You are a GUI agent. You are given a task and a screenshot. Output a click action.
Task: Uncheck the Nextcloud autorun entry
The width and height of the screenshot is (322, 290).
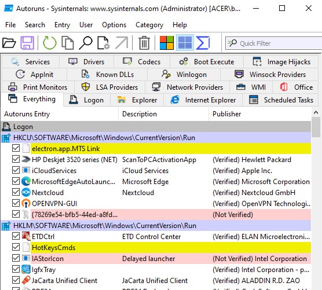pyautogui.click(x=16, y=192)
